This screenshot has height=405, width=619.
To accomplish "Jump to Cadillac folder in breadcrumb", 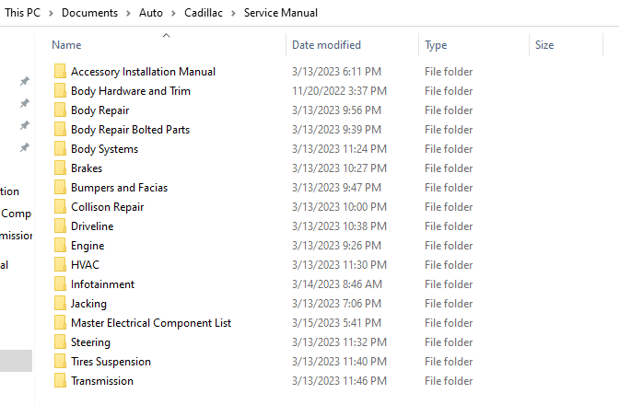I will point(204,13).
